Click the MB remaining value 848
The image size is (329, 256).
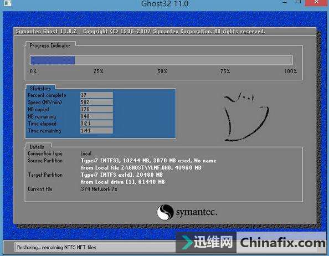coord(96,116)
